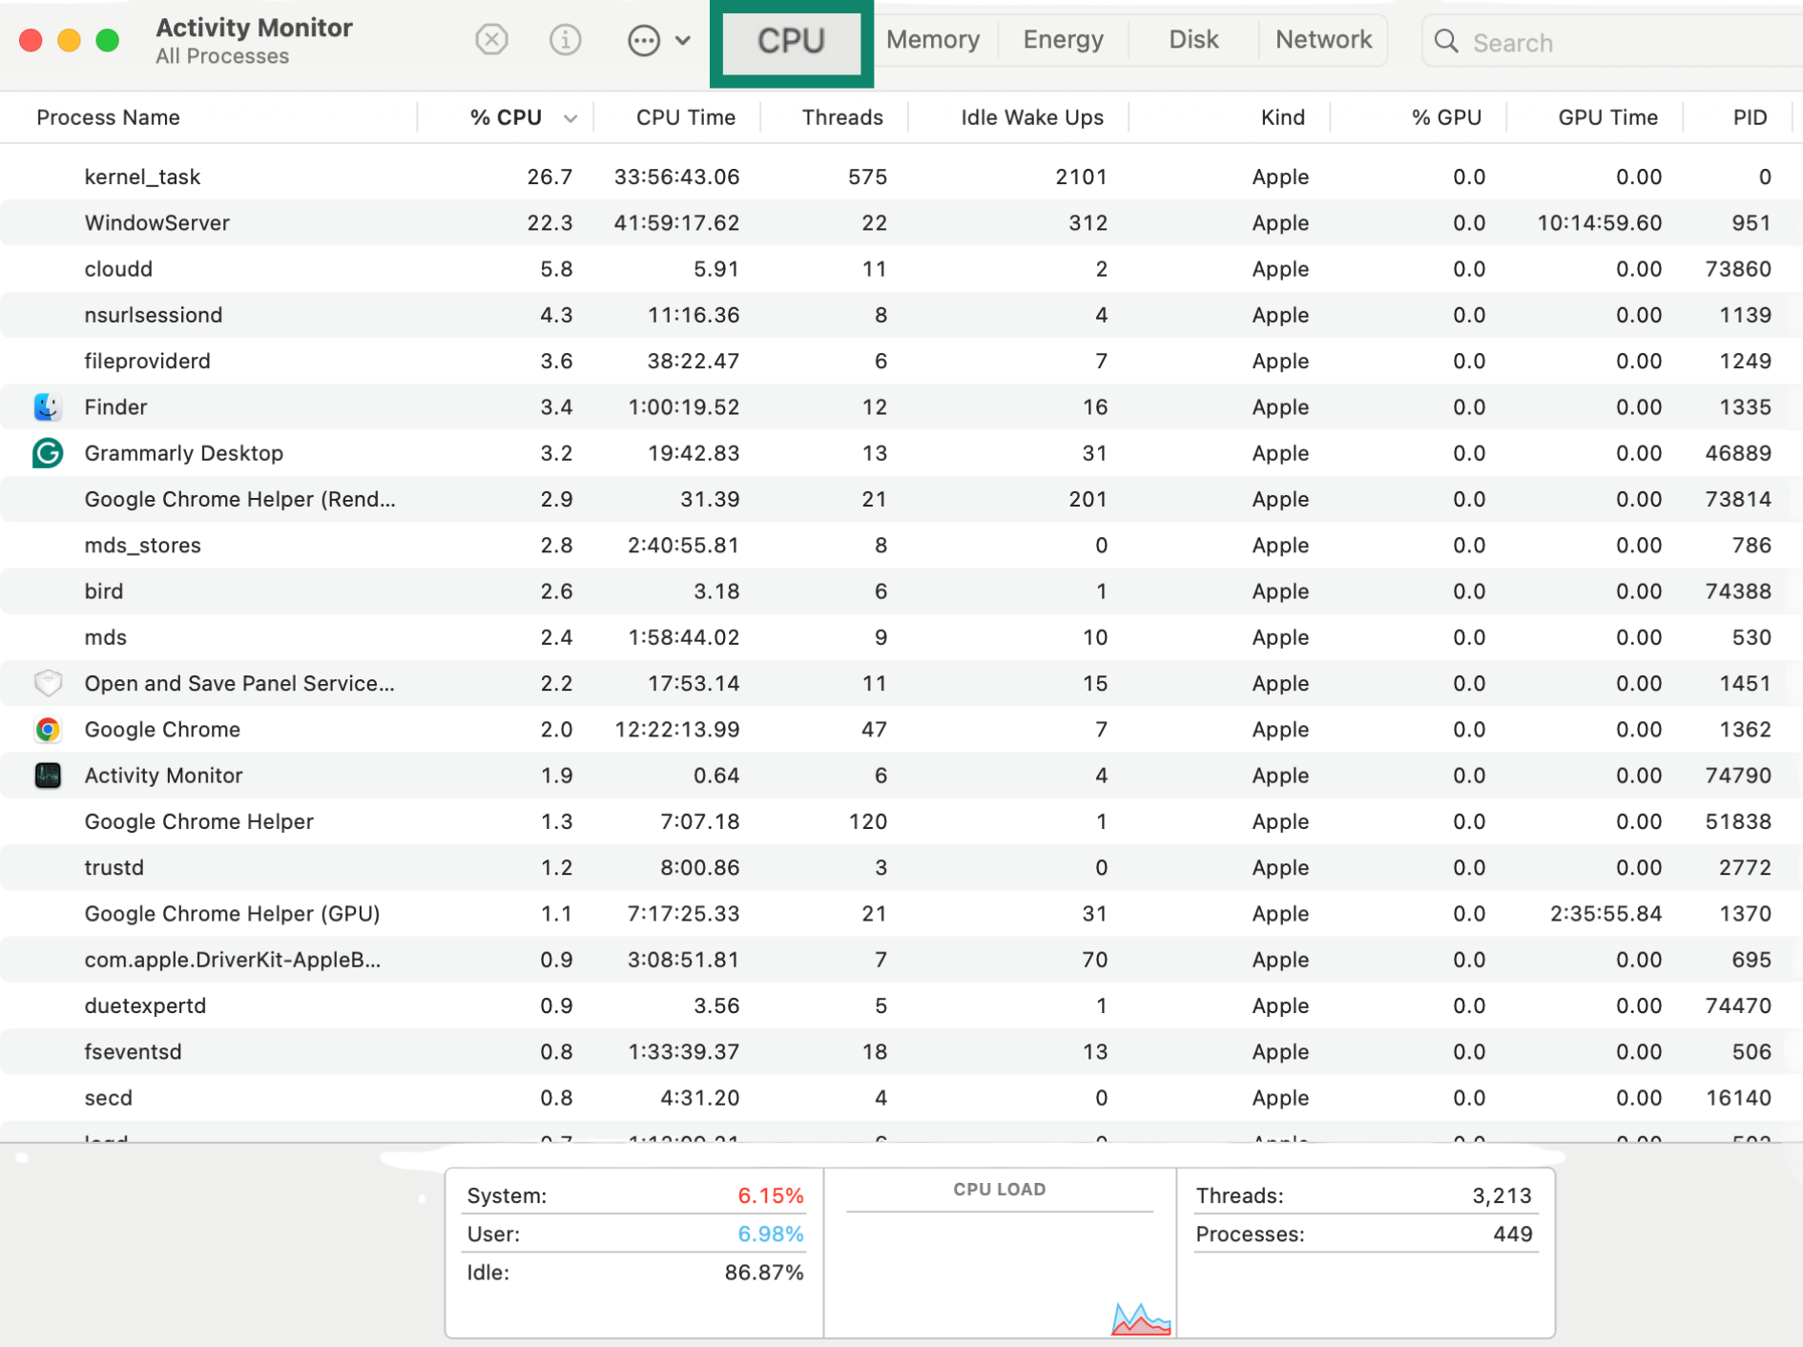
Task: Sort processes by the PID column header
Action: tap(1750, 117)
